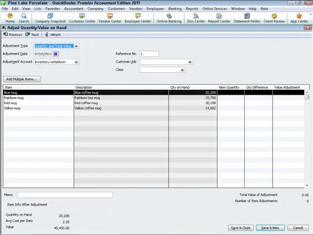
Task: Click the Reference No. field
Action: pyautogui.click(x=149, y=54)
